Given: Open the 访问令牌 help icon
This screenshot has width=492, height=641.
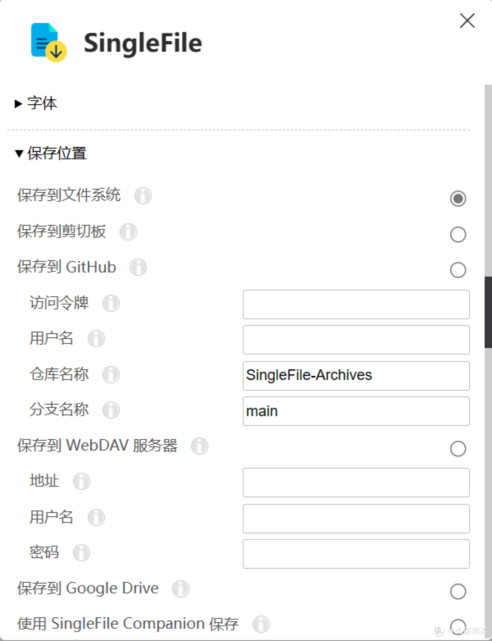Looking at the screenshot, I should 111,303.
